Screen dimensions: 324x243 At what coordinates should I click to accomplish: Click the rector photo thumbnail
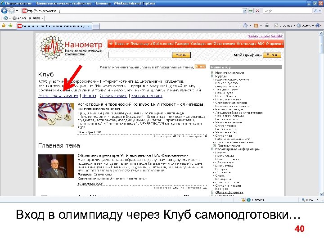(56, 166)
